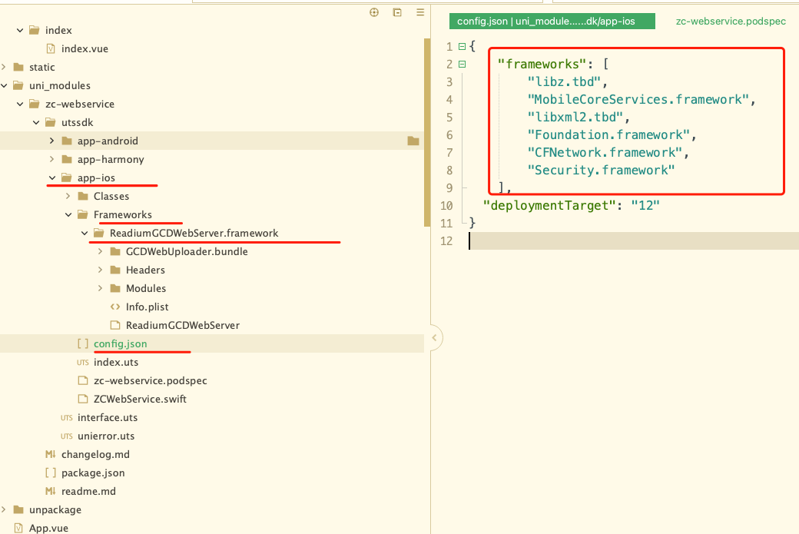Expand the unpackage folder

point(5,509)
